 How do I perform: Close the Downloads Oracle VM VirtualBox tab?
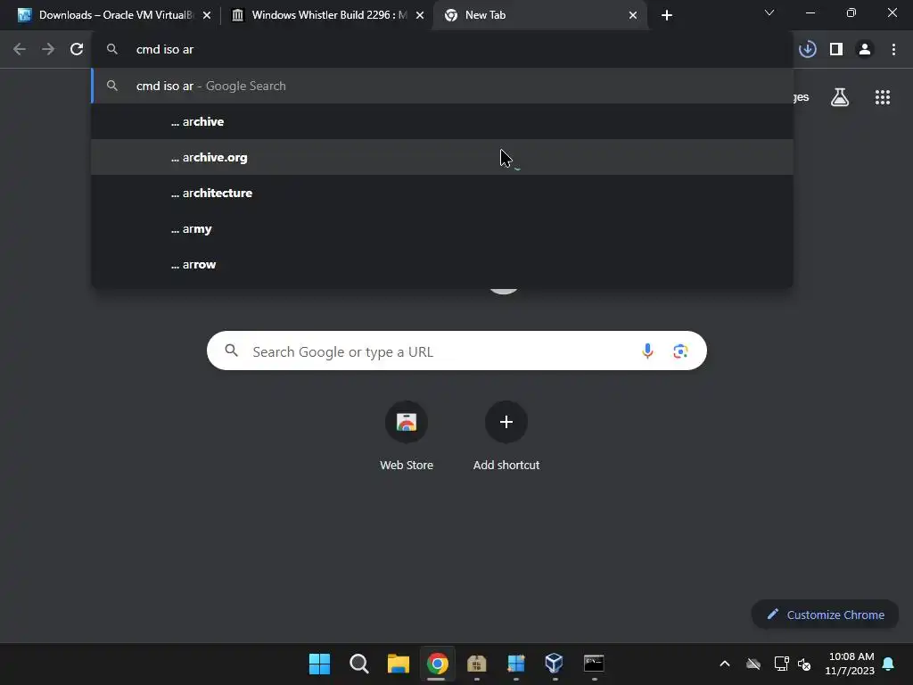[207, 15]
